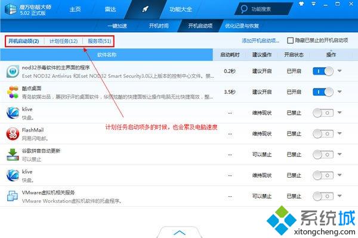Click 已开启 status in 酷点桌面 row
358x238 pixels.
click(x=294, y=92)
